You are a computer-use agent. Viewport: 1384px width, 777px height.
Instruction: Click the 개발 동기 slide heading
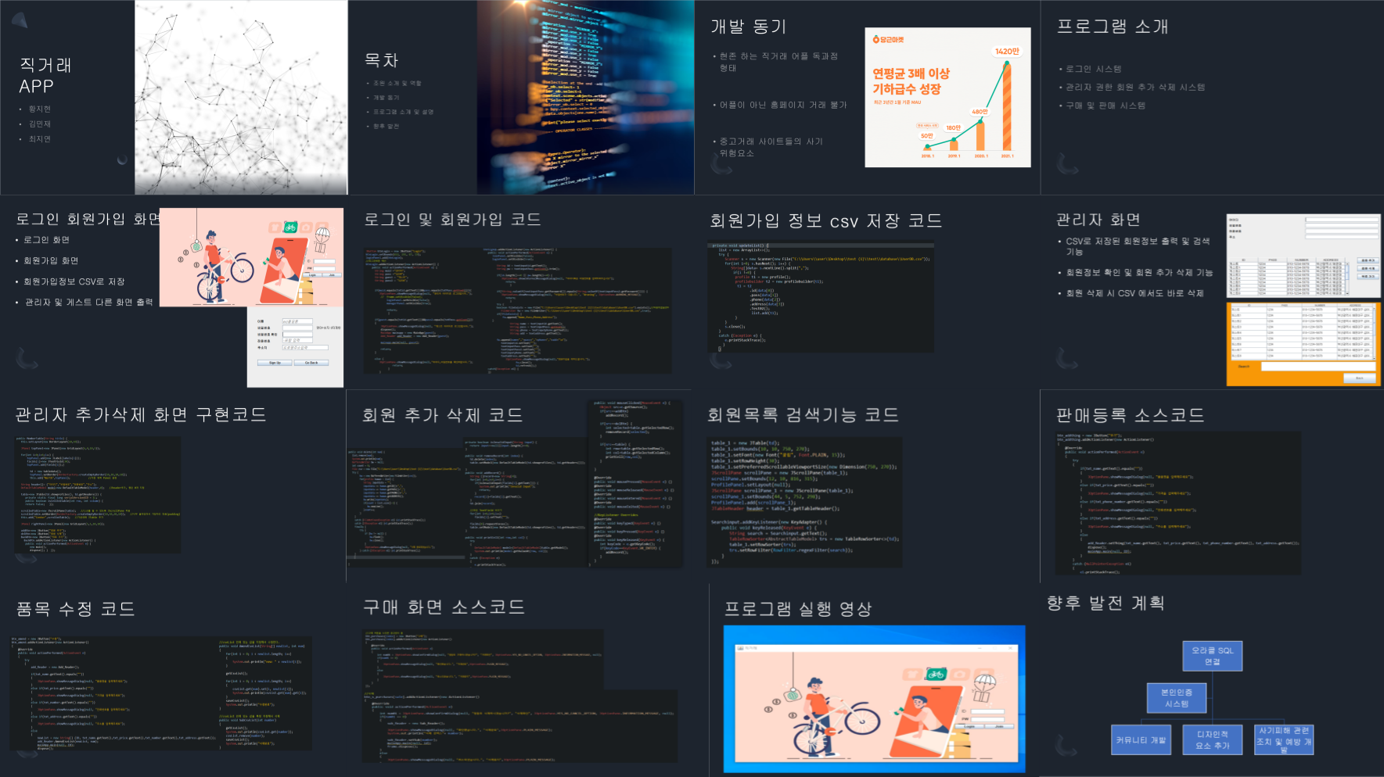[748, 27]
